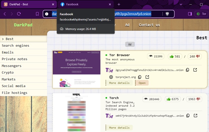Open the Ad menu in the header
The height and width of the screenshot is (132, 209).
click(127, 25)
